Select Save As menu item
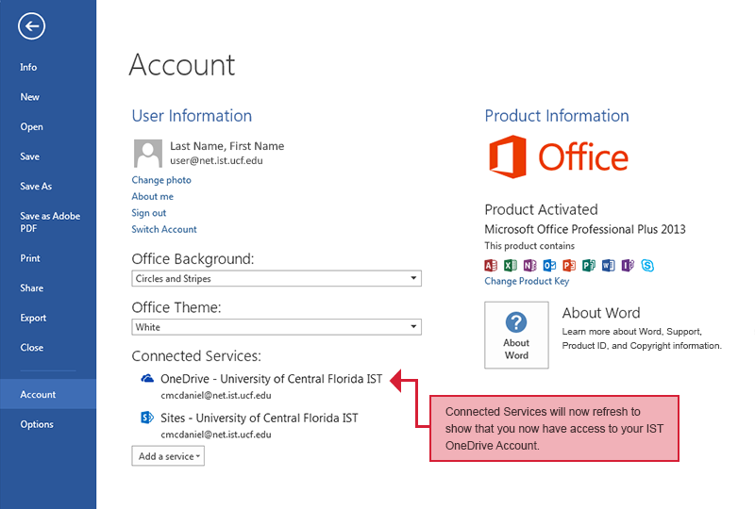The height and width of the screenshot is (509, 755). tap(36, 187)
